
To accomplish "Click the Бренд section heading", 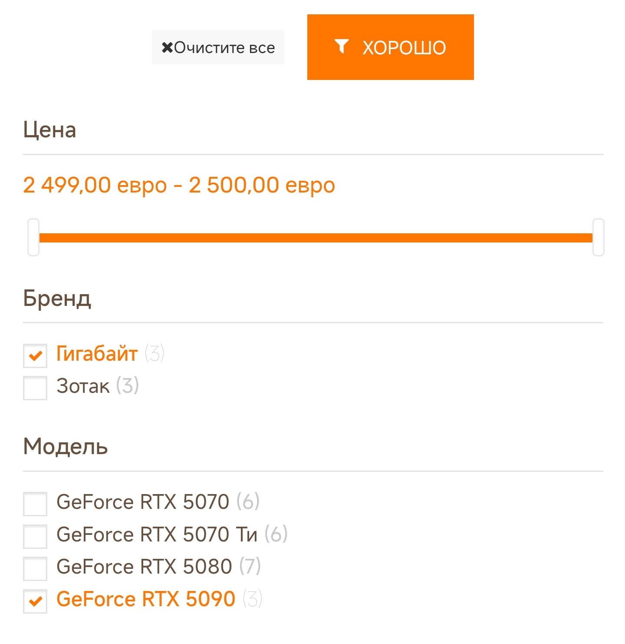I will tap(57, 299).
